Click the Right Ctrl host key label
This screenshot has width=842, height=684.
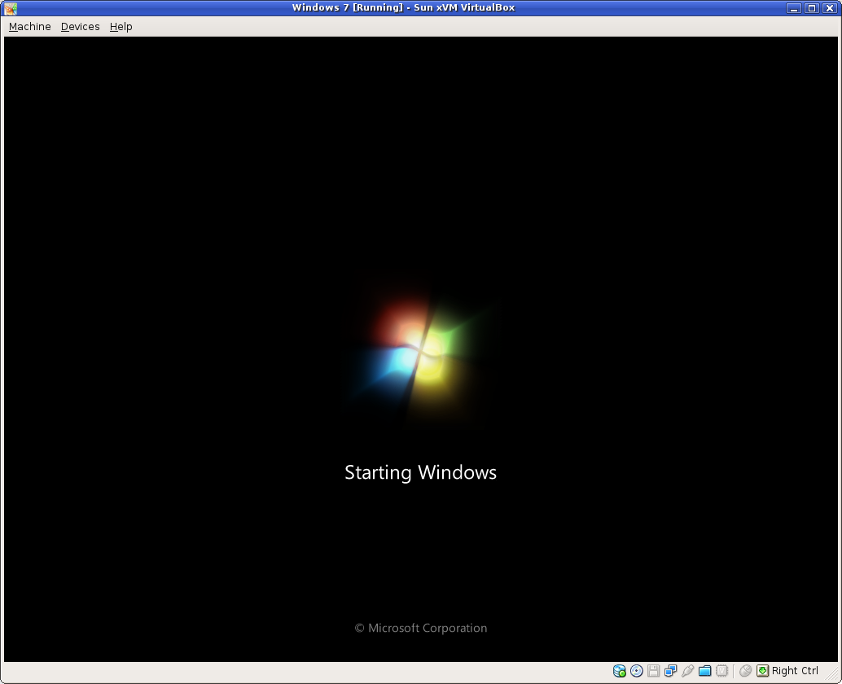[795, 671]
